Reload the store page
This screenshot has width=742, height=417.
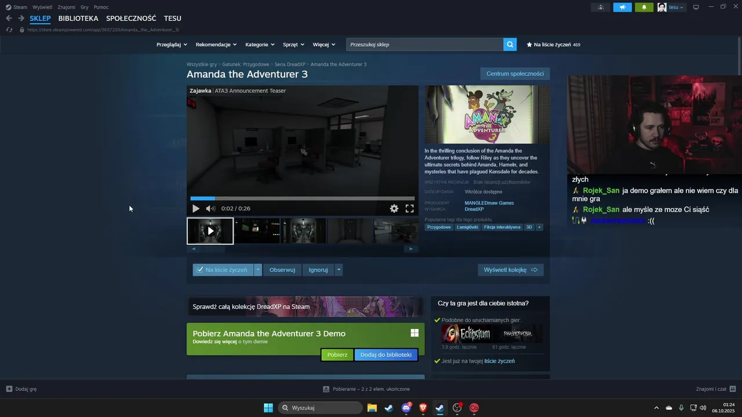pos(9,30)
